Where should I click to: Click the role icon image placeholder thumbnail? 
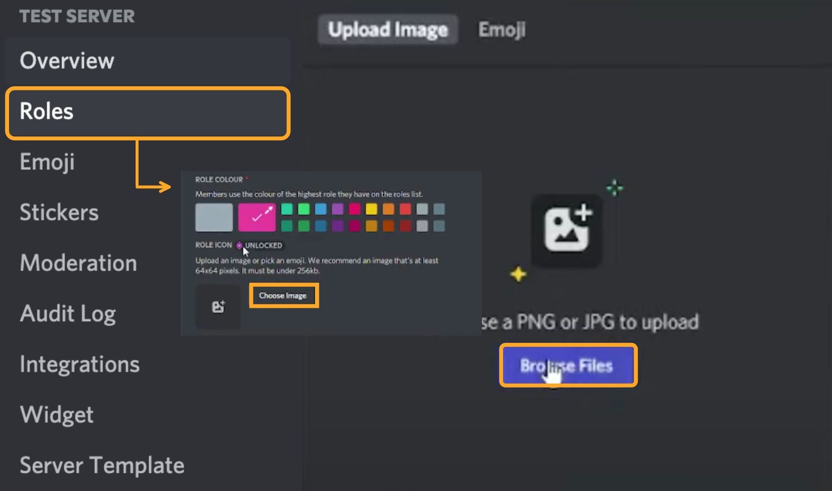tap(217, 307)
